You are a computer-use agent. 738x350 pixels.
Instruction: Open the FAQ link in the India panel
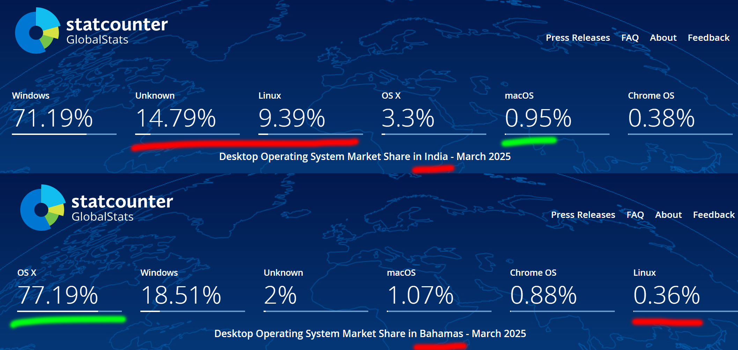tap(630, 38)
